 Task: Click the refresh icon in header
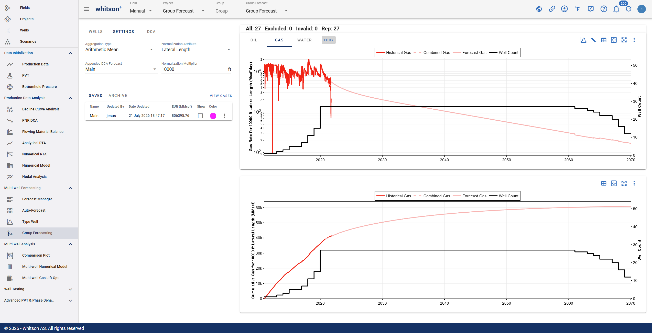click(x=628, y=9)
